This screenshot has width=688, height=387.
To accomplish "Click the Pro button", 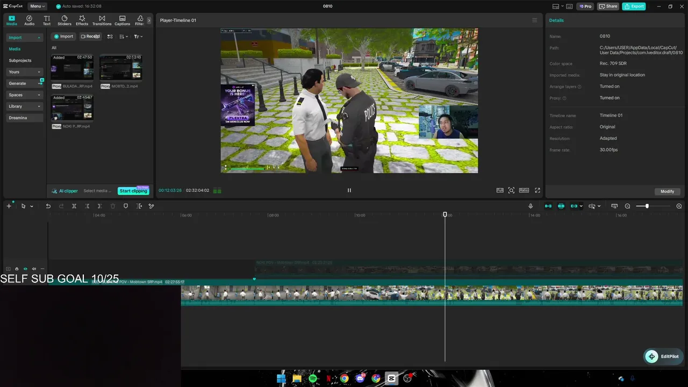I will tap(585, 6).
